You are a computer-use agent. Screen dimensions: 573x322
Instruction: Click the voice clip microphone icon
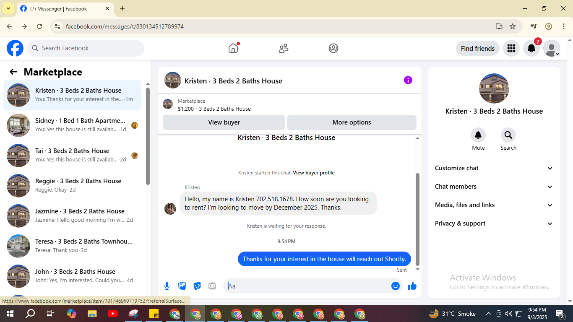167,286
